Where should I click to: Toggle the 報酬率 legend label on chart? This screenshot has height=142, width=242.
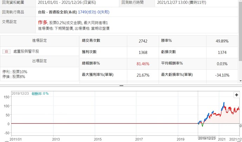(40, 94)
